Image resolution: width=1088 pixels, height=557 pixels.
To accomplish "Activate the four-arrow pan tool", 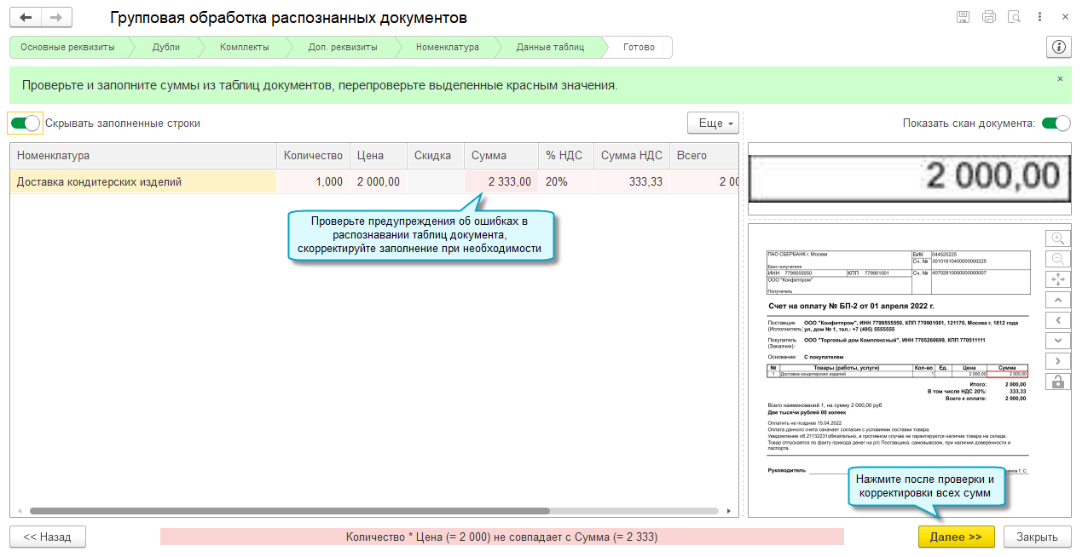I will point(1058,279).
